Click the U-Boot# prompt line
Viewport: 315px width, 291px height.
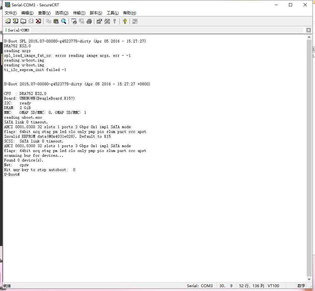(12, 175)
